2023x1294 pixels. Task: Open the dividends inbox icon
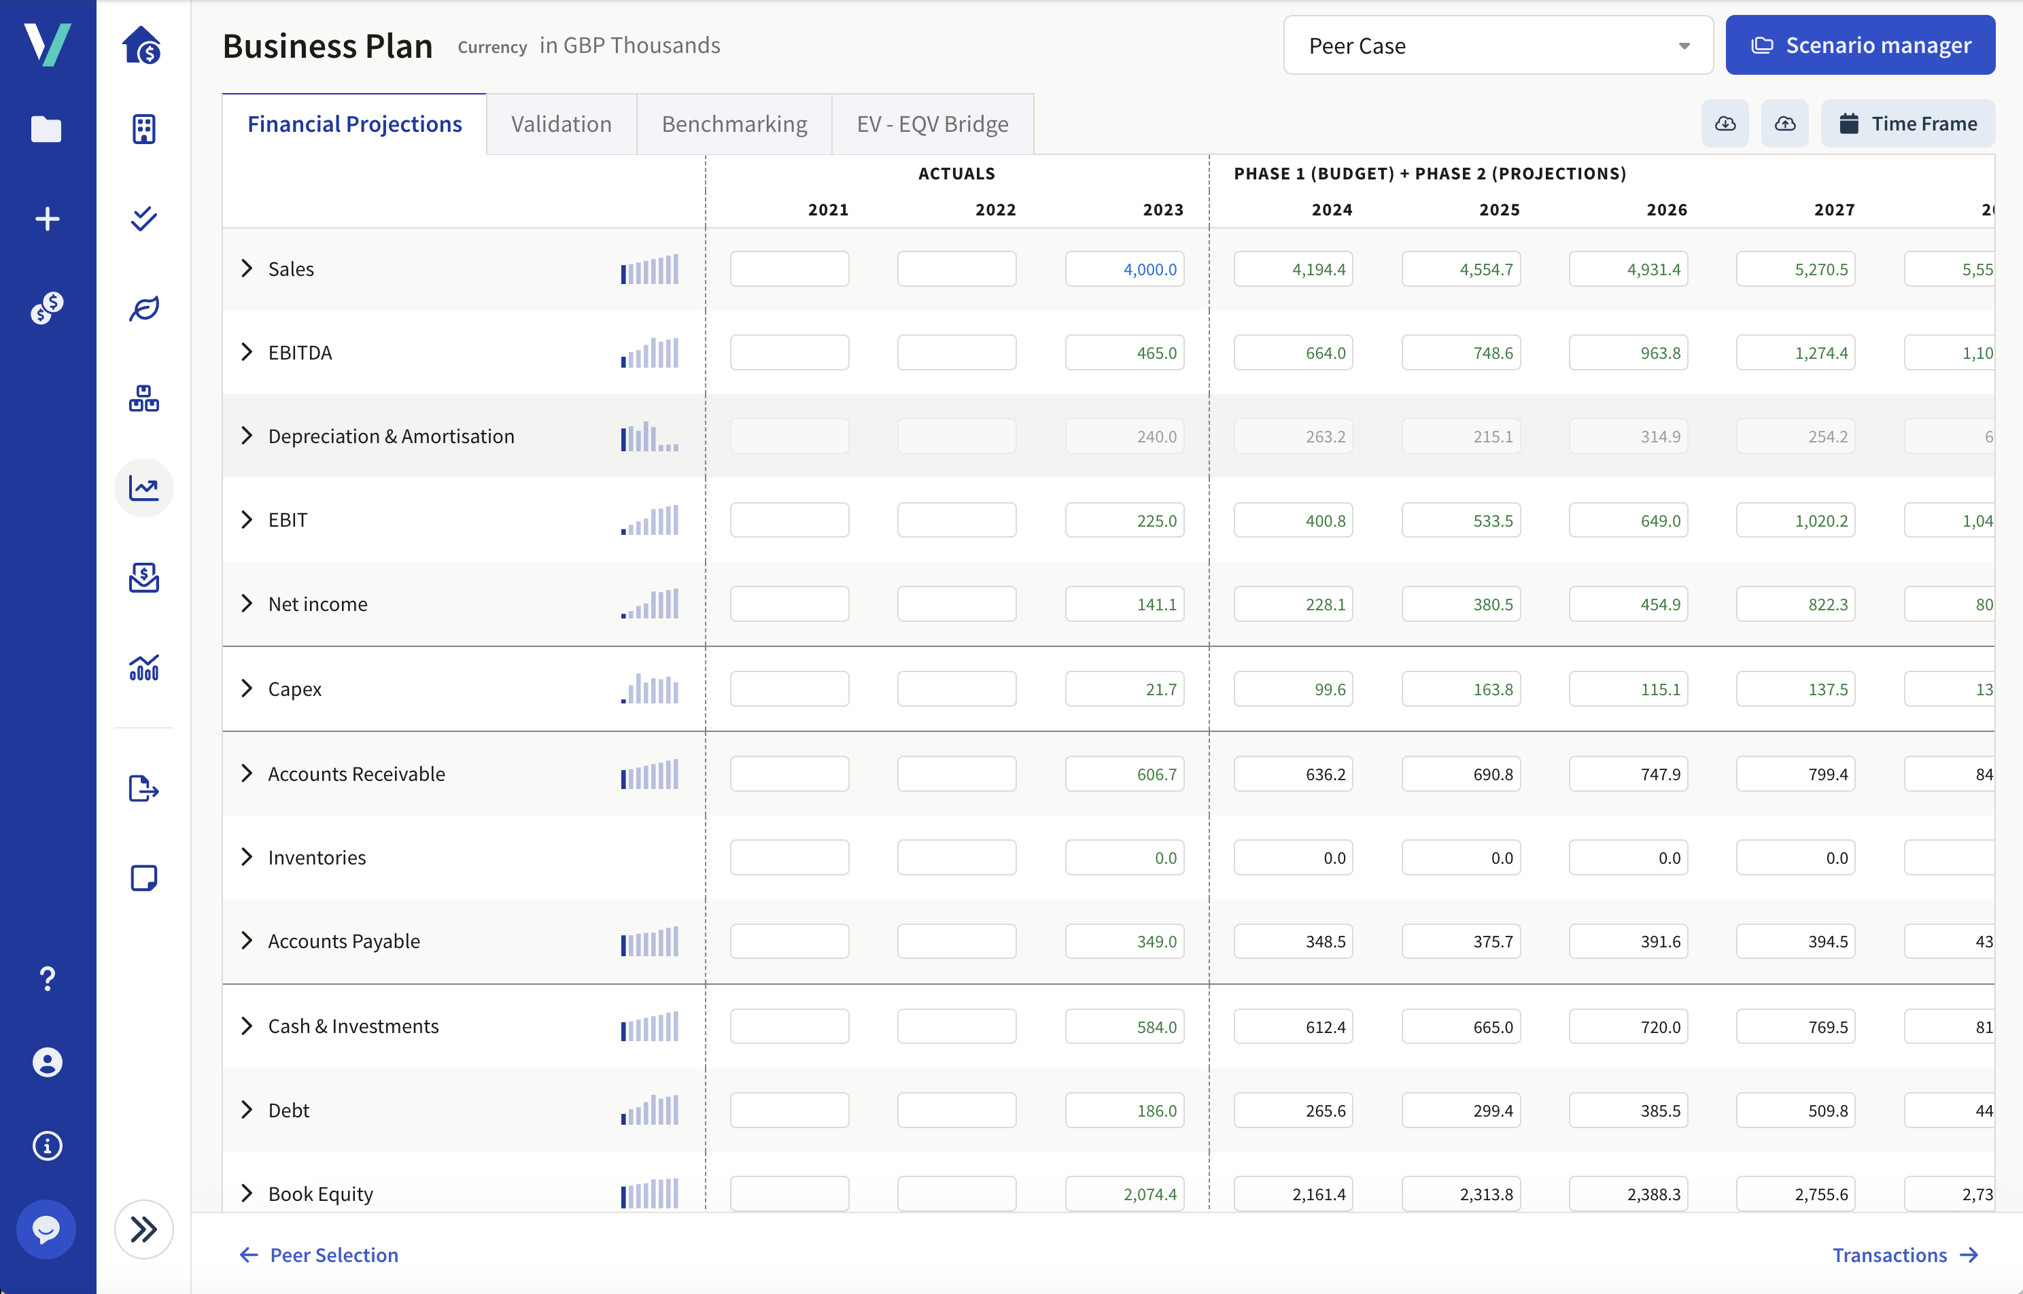pyautogui.click(x=143, y=577)
